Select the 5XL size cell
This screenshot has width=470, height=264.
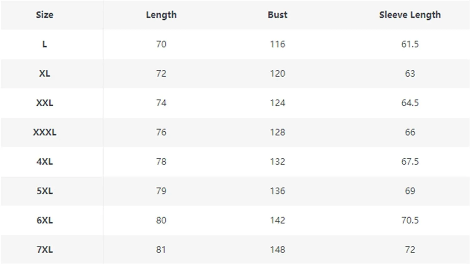pos(44,191)
